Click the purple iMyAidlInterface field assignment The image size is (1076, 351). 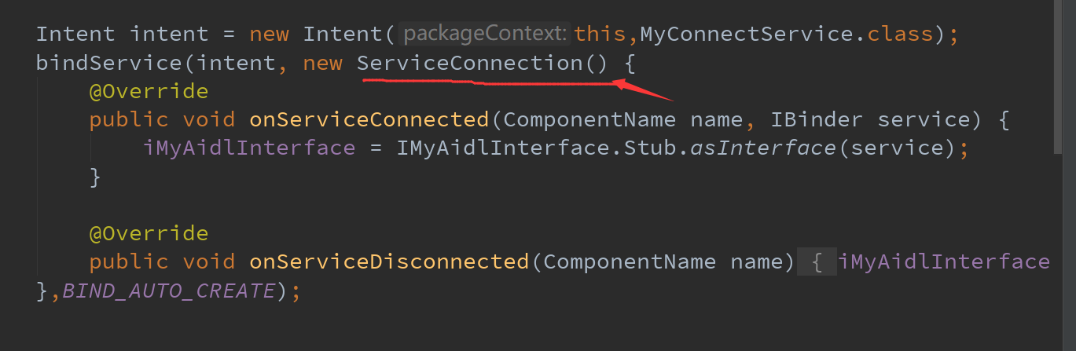pyautogui.click(x=249, y=148)
